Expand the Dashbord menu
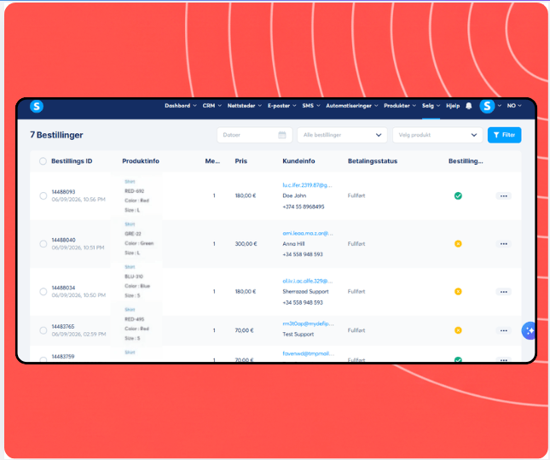 pos(181,106)
